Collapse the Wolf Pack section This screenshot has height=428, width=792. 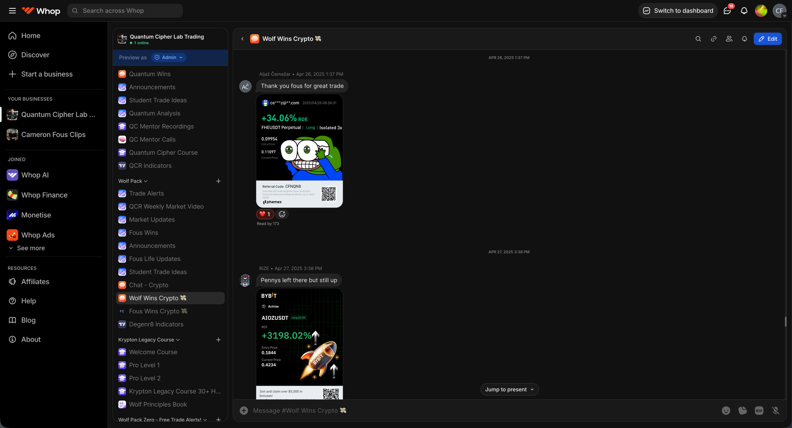pyautogui.click(x=133, y=181)
